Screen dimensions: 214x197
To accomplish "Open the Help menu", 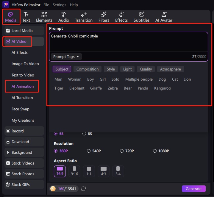I will coord(74,5).
